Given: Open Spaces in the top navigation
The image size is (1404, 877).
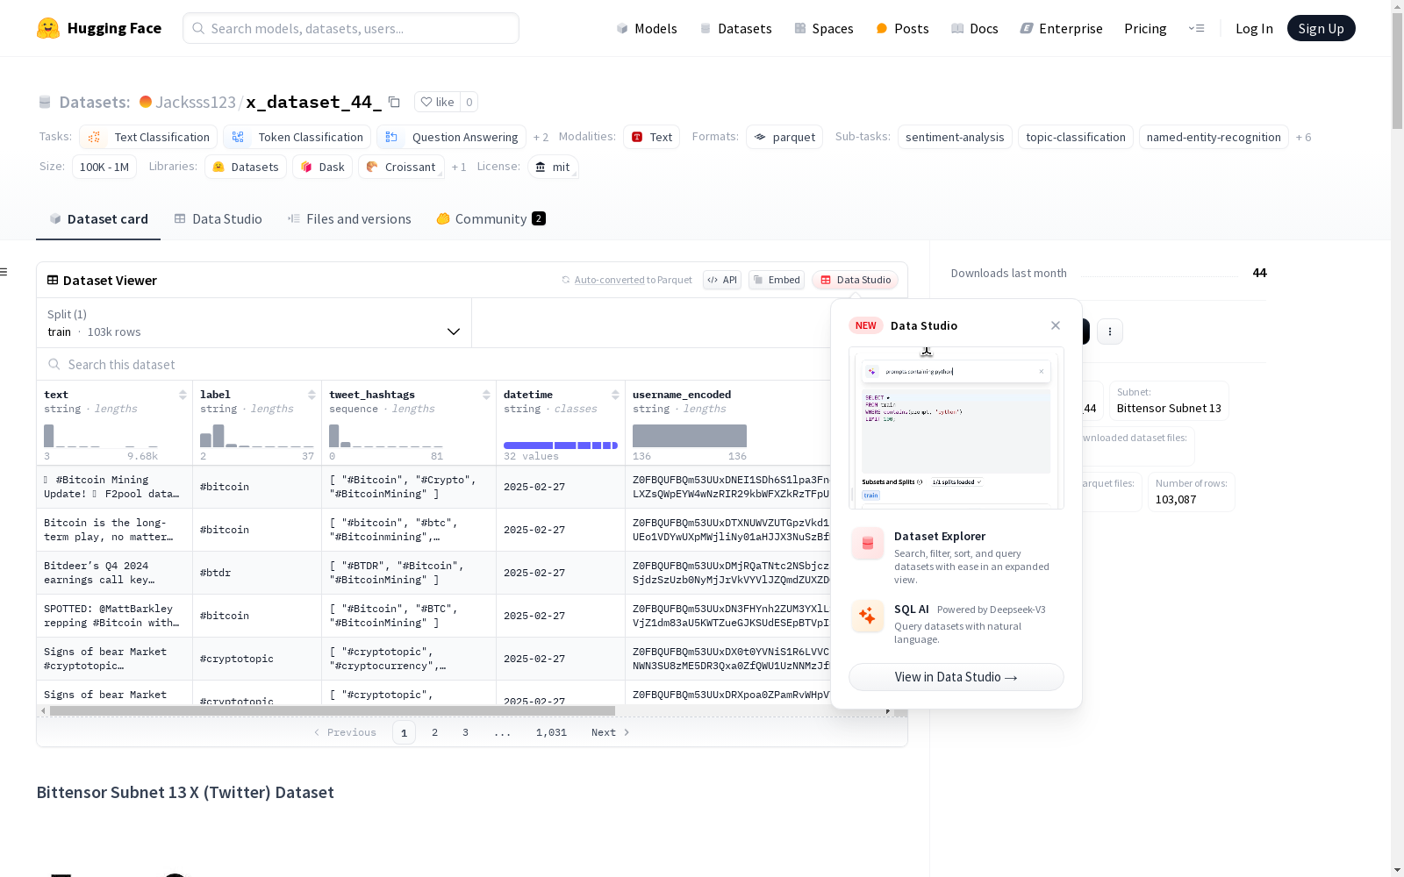Looking at the screenshot, I should click(824, 28).
